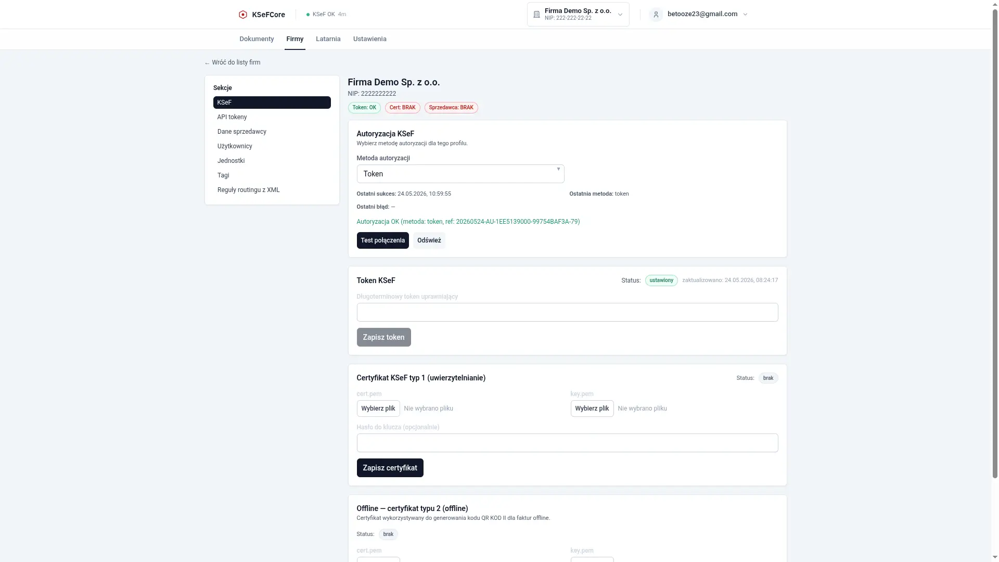
Task: Focus the Długoterminowy token uprawniający input field
Action: 567,312
